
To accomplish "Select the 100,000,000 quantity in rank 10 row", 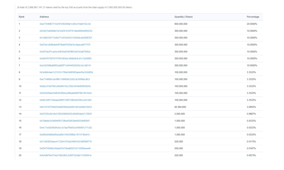I will pyautogui.click(x=181, y=86).
